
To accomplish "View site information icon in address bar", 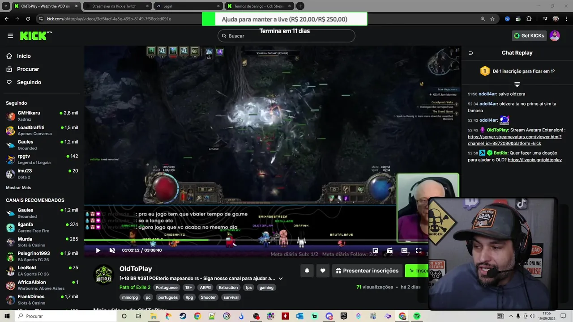I will (41, 19).
